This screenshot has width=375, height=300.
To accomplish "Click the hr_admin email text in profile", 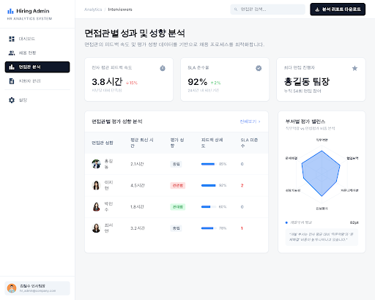I will (x=37, y=290).
